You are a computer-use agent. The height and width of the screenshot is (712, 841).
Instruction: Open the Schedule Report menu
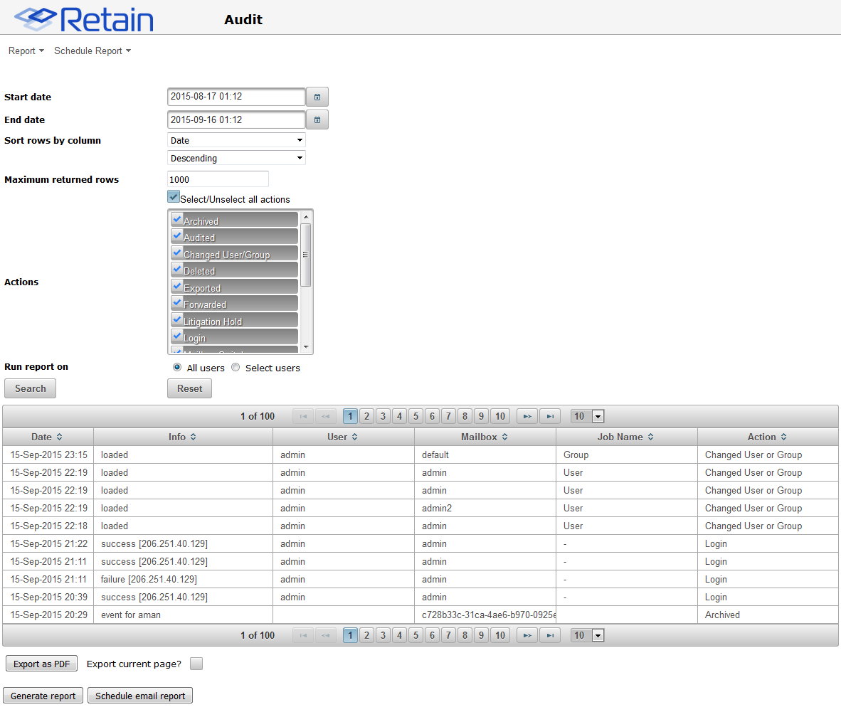[92, 51]
